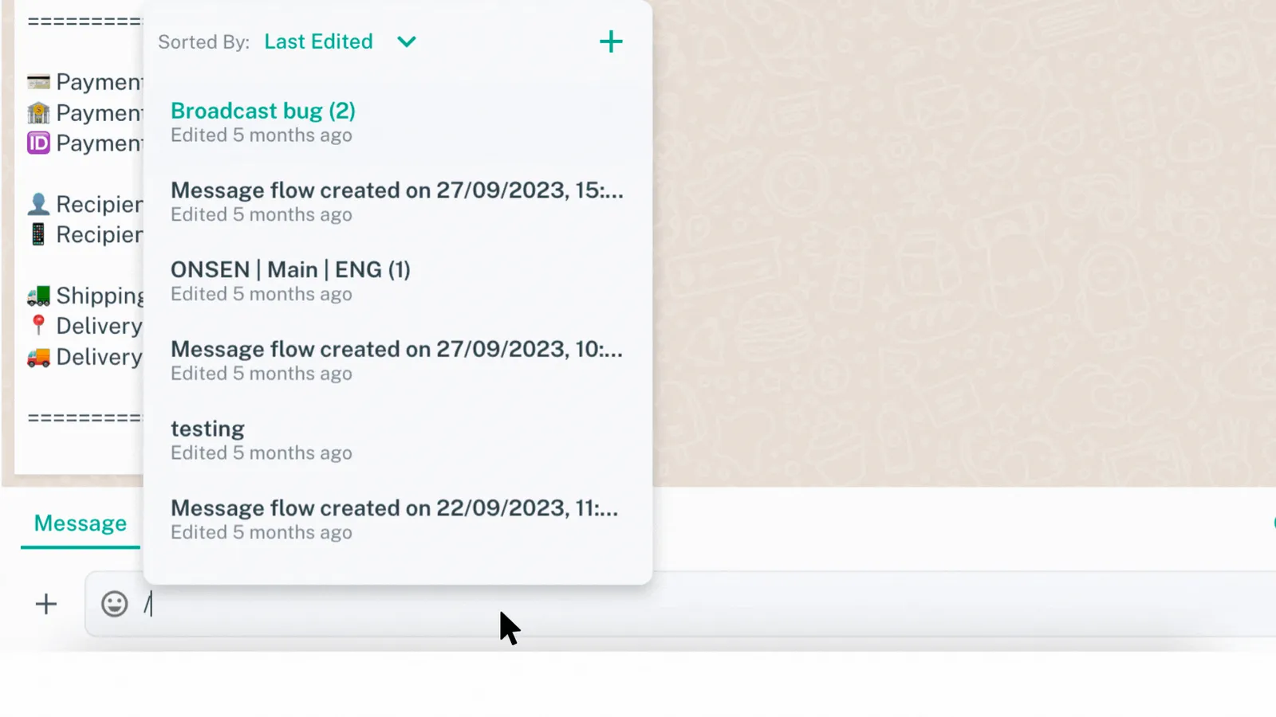Click the green plus to add a flow
This screenshot has height=717, width=1276.
611,41
